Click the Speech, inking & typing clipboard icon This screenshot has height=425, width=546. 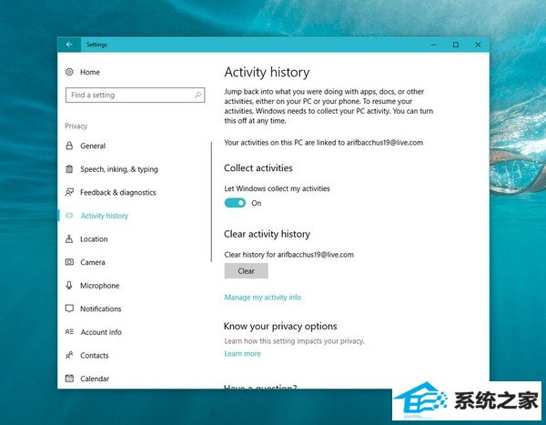pyautogui.click(x=69, y=169)
